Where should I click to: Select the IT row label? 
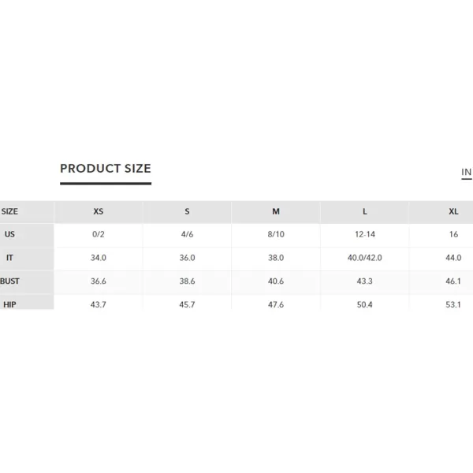pyautogui.click(x=9, y=258)
